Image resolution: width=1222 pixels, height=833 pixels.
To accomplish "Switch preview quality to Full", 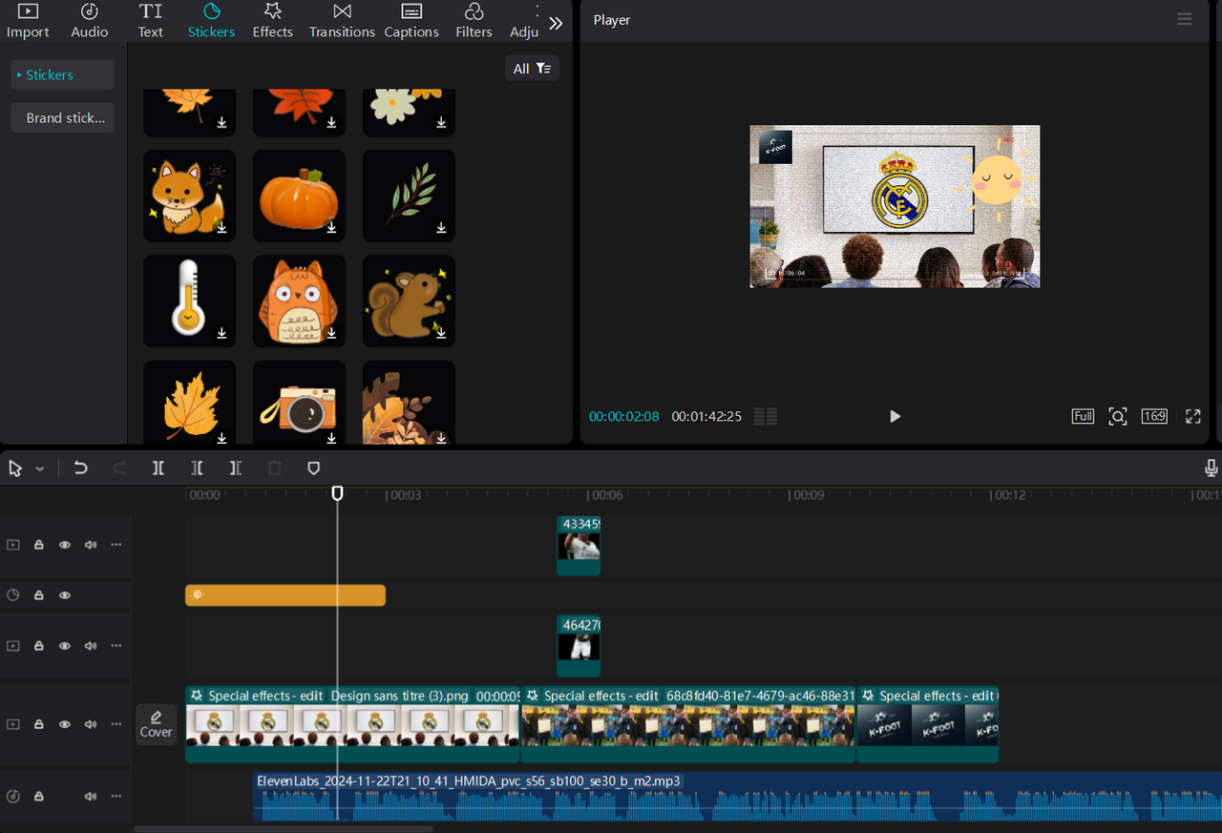I will (1083, 416).
